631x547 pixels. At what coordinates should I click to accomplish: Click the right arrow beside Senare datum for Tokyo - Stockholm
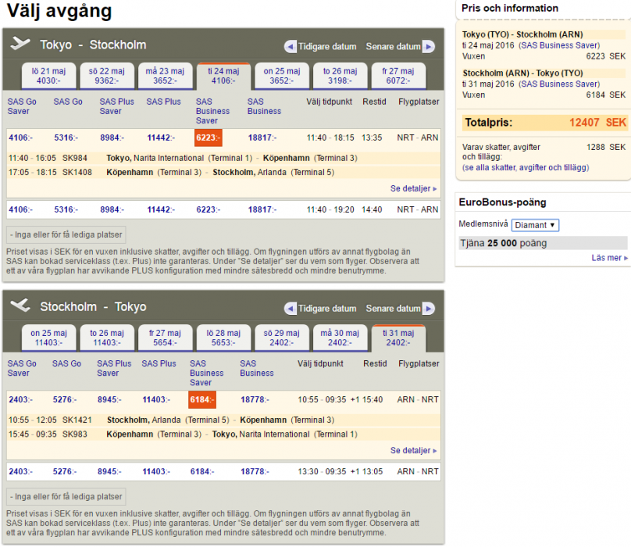coord(429,46)
